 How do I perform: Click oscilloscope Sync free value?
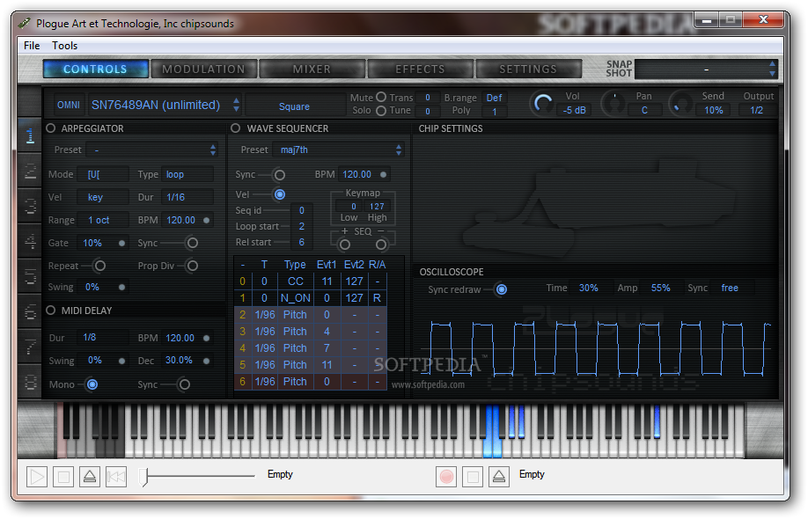pyautogui.click(x=730, y=288)
